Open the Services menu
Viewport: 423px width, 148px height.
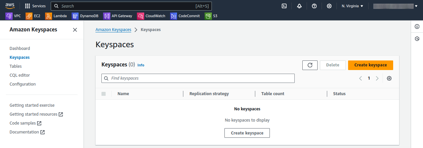point(35,6)
